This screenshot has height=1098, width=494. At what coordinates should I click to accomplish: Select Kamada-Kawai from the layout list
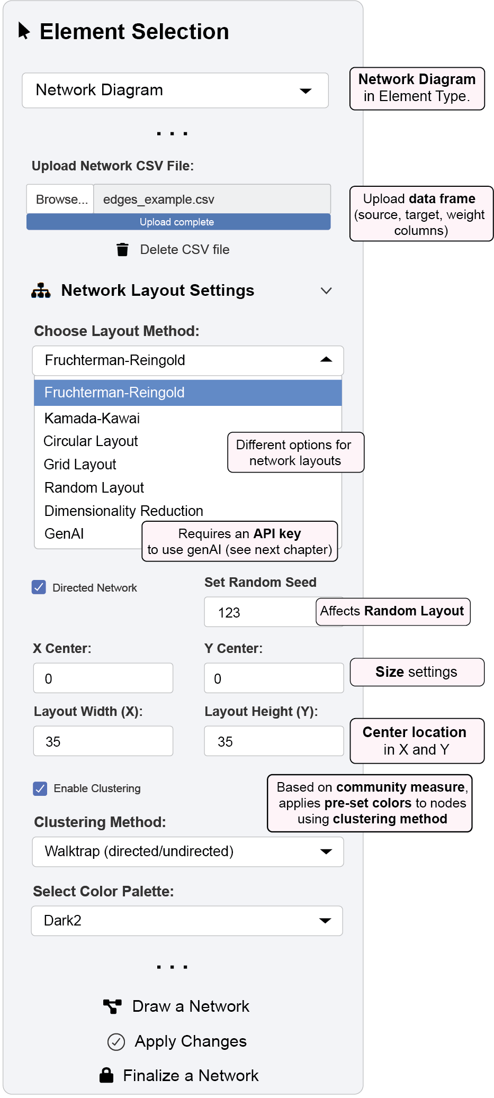[92, 419]
